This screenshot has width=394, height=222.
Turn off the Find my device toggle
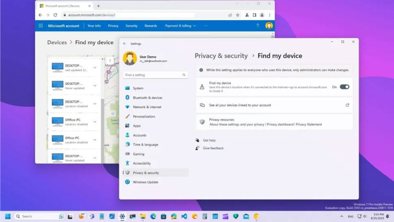point(344,87)
